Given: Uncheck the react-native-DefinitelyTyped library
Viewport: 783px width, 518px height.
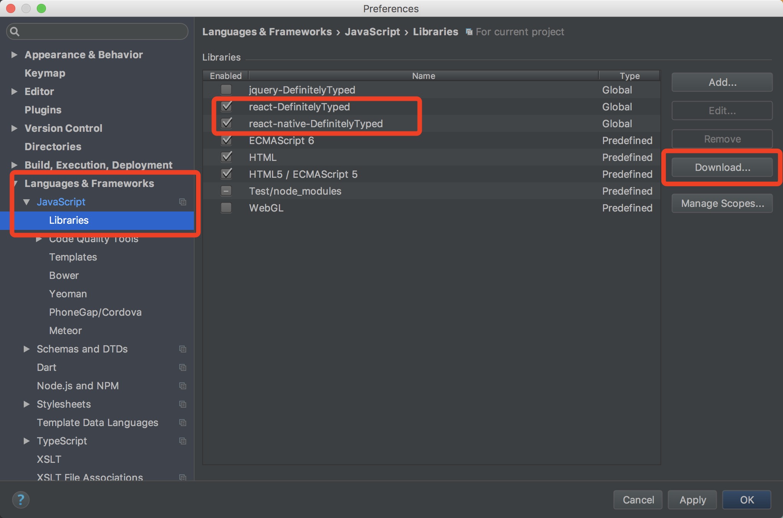Looking at the screenshot, I should 226,123.
